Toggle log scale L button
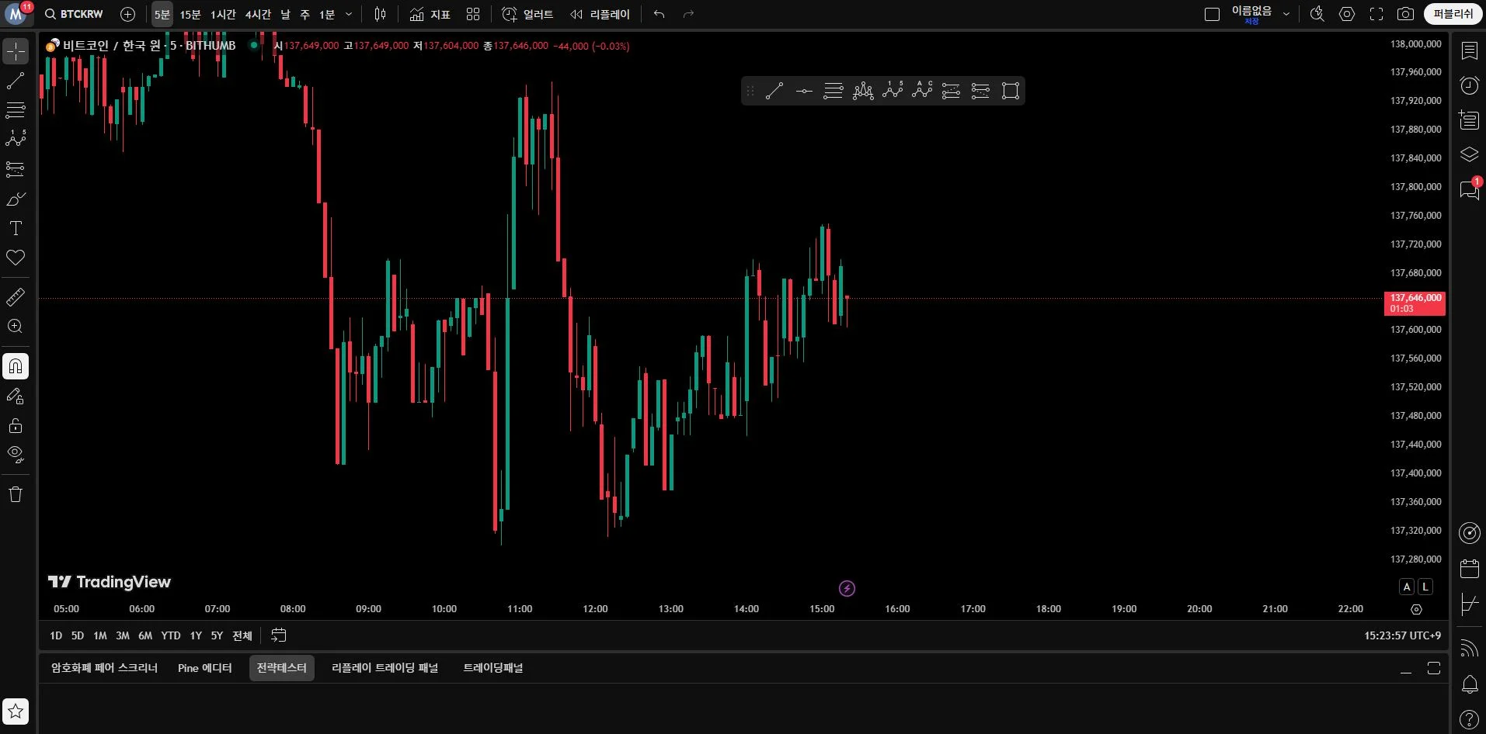 click(x=1425, y=587)
